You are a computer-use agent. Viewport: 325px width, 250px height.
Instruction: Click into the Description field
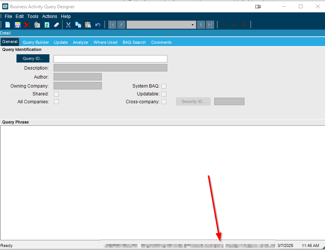pyautogui.click(x=110, y=68)
